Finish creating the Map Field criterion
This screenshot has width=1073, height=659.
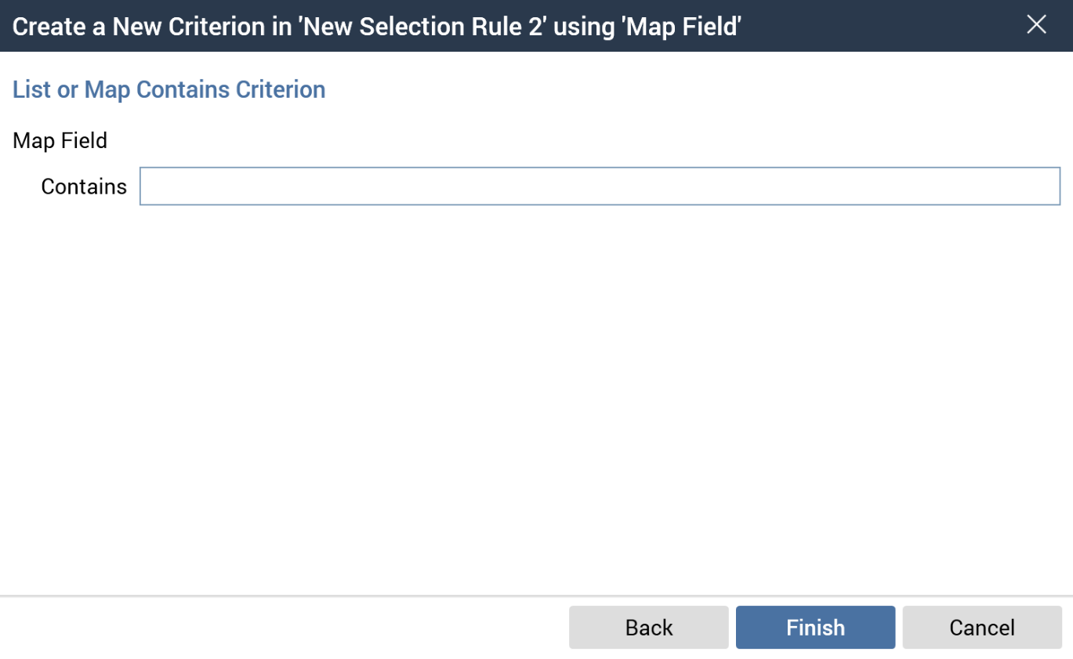click(x=815, y=628)
